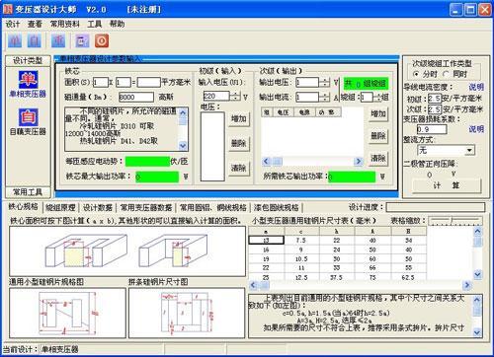Click the green 共0组绕组 indicator
Screen dimensions: 494x357
click(366, 84)
